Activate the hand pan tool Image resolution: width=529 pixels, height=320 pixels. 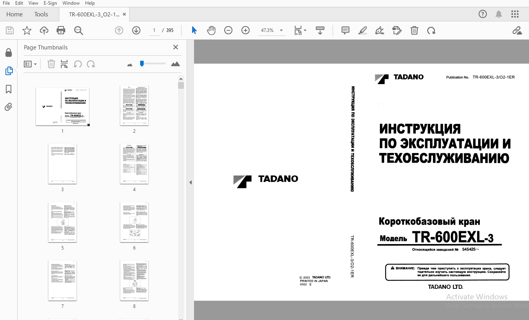(211, 30)
